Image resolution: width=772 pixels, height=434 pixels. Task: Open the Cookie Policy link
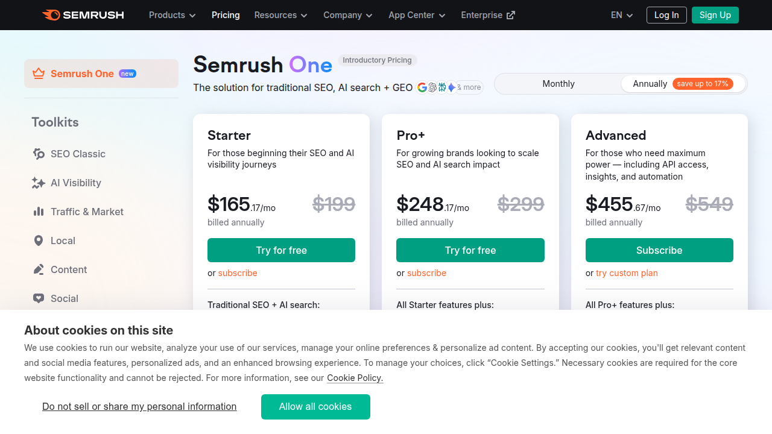355,377
